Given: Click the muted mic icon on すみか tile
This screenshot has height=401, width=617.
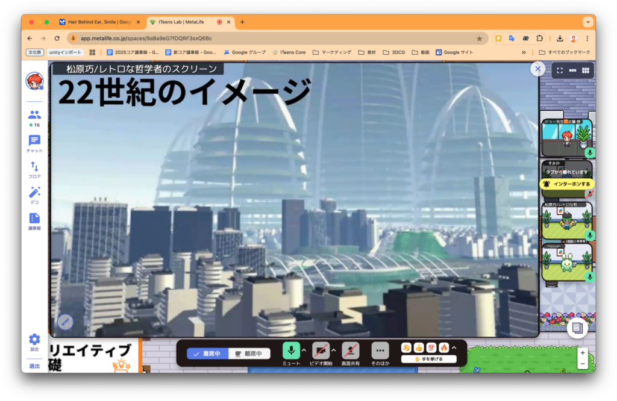Looking at the screenshot, I should pyautogui.click(x=589, y=194).
